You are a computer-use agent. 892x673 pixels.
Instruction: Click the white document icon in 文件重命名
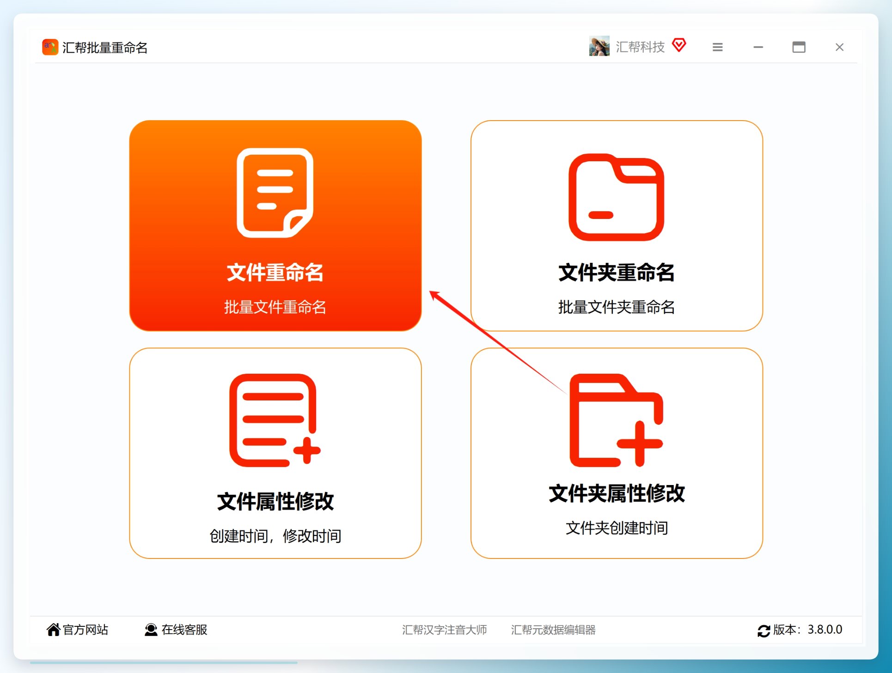(275, 193)
